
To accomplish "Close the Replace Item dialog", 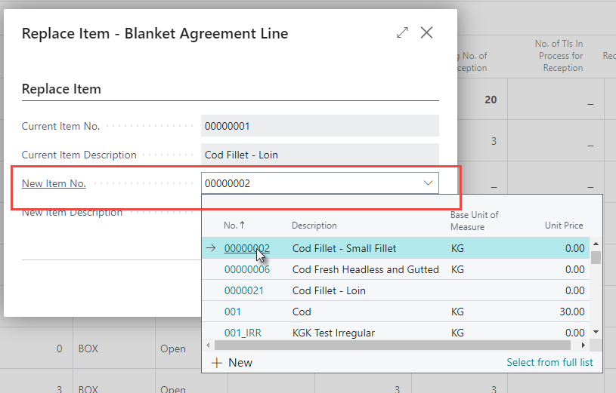I will (x=427, y=32).
